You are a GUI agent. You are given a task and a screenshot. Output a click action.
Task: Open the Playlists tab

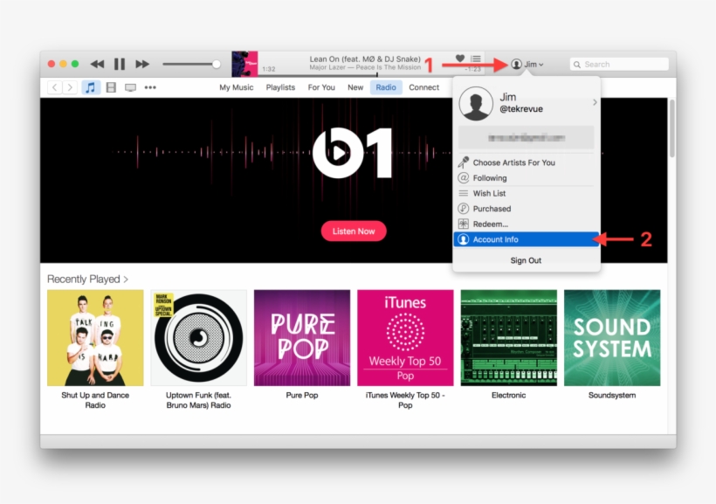click(x=280, y=87)
